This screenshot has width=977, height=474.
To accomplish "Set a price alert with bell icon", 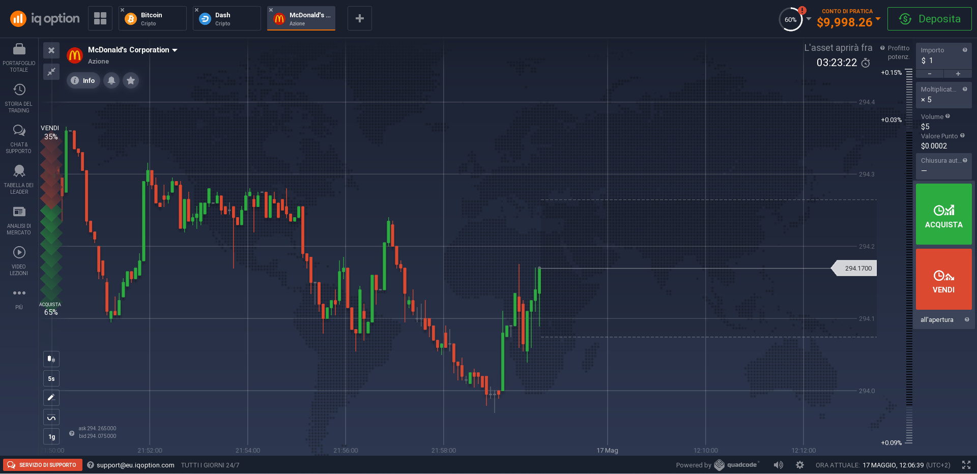I will coord(111,80).
